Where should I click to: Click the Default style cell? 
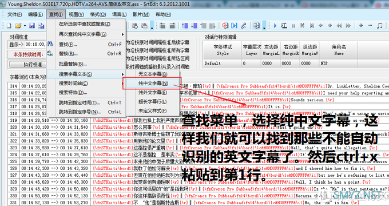click(222, 64)
